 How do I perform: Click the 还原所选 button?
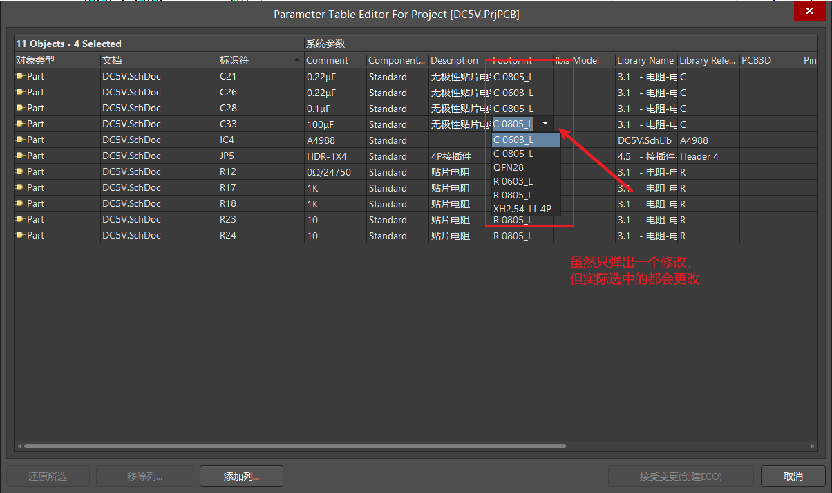pos(48,476)
